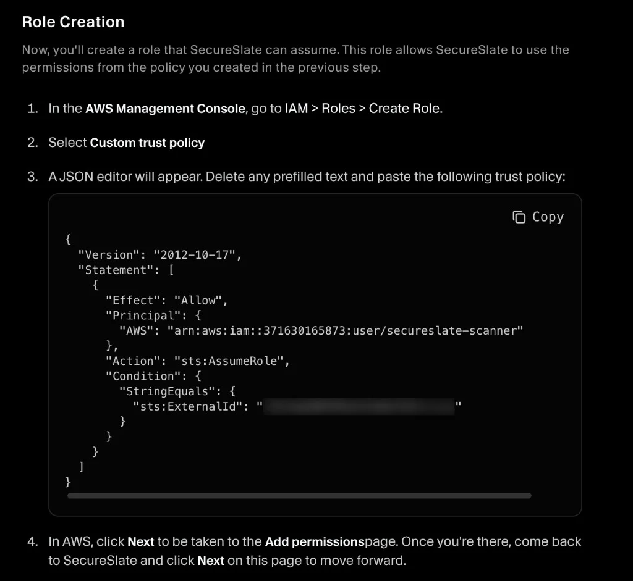The height and width of the screenshot is (581, 633).
Task: Click the intro paragraph about SecureSlate assuming a role
Action: [295, 59]
